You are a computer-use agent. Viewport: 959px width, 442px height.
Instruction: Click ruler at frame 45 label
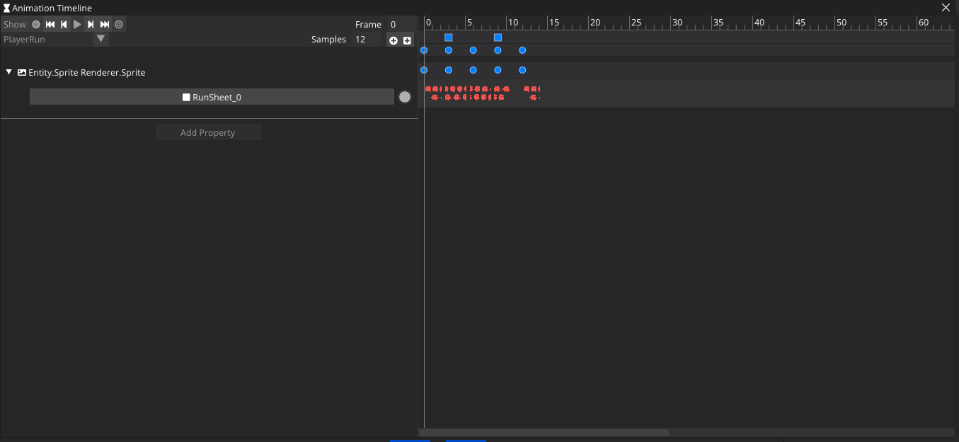point(800,23)
